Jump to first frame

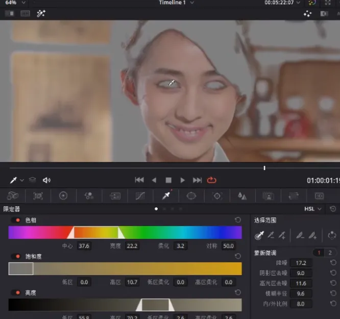(139, 180)
